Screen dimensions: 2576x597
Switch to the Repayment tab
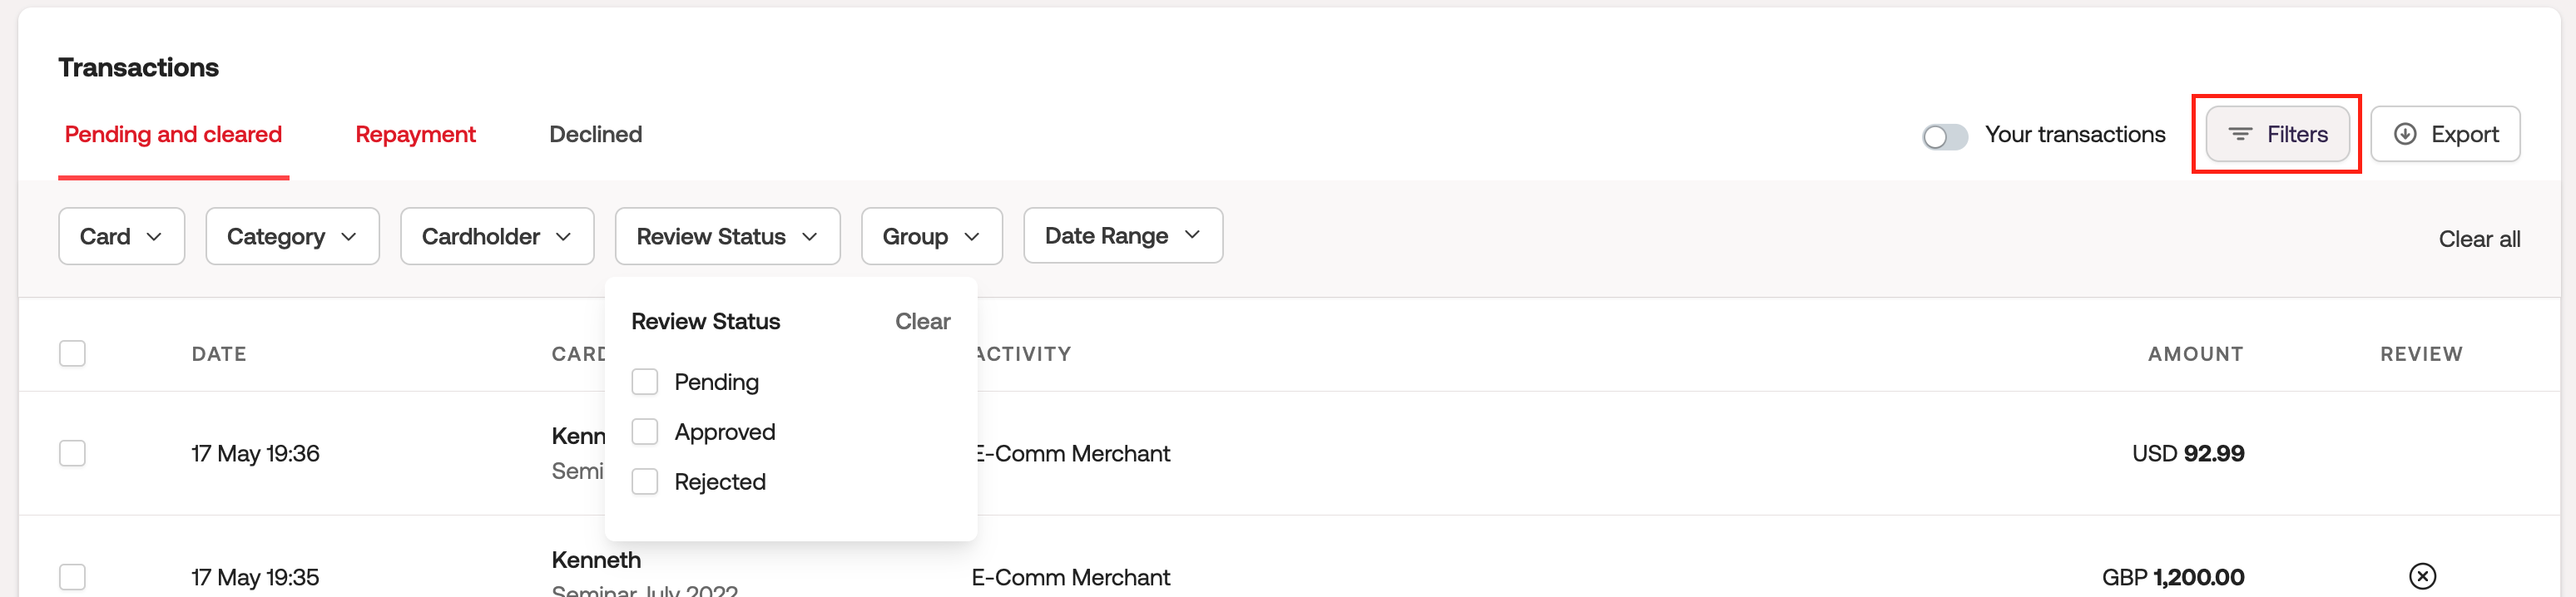[x=415, y=134]
